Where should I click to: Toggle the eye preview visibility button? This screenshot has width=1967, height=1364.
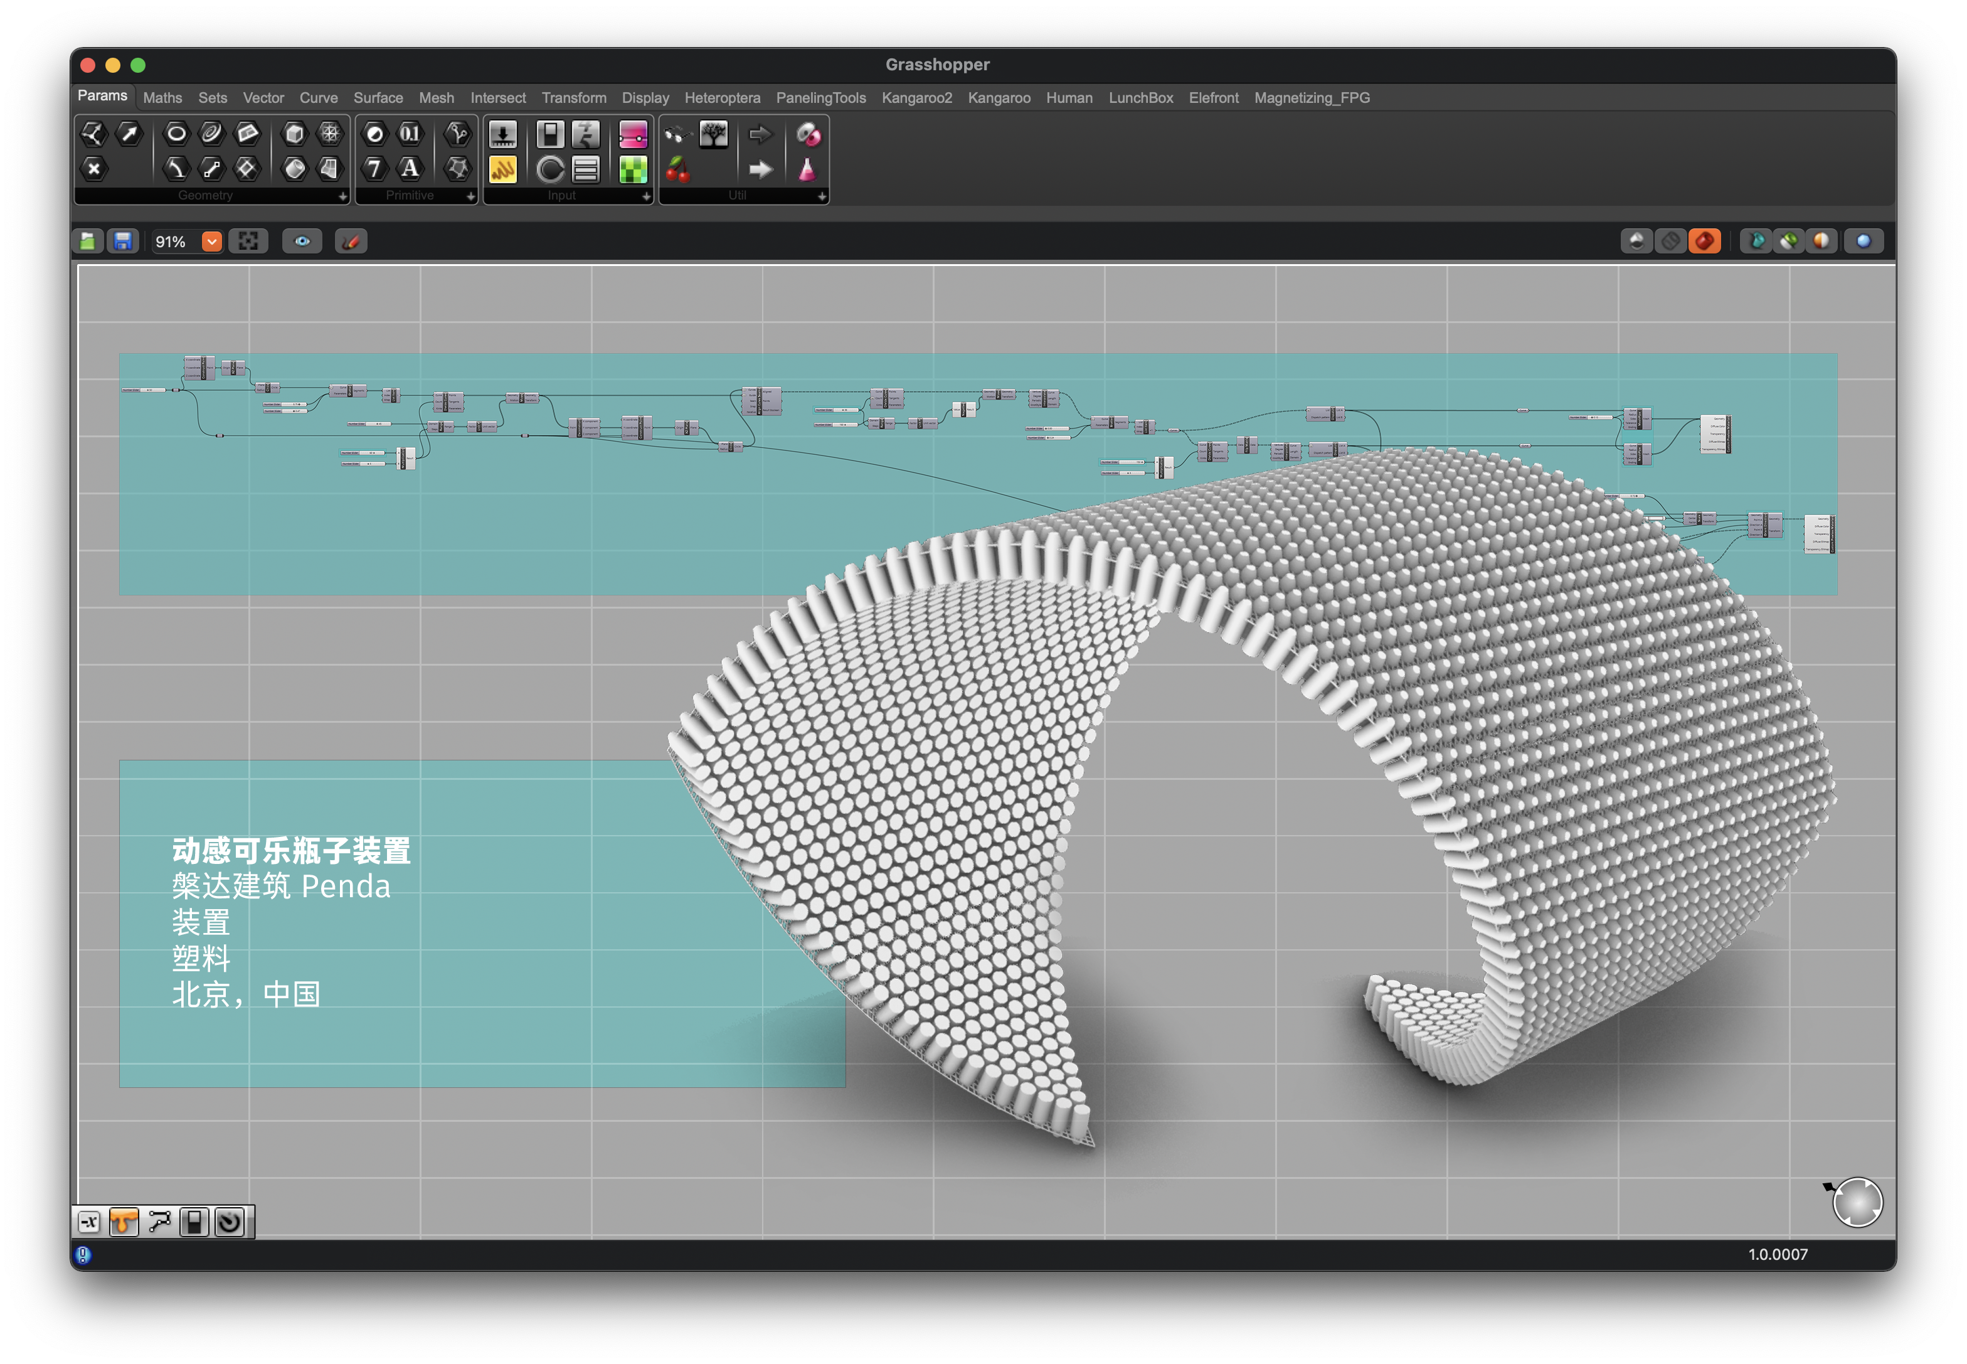(x=302, y=242)
